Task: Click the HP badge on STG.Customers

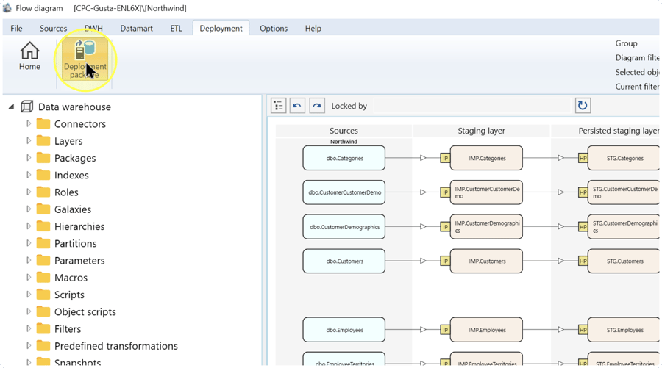Action: (583, 261)
